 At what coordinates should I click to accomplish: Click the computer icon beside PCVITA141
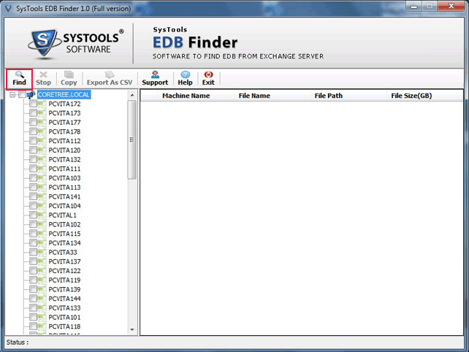pyautogui.click(x=42, y=196)
